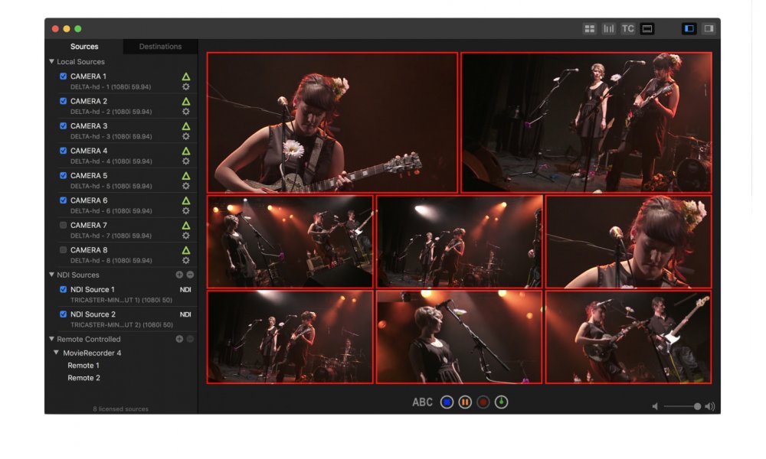This screenshot has height=459, width=766.
Task: Add a new NDI source with plus
Action: 179,275
